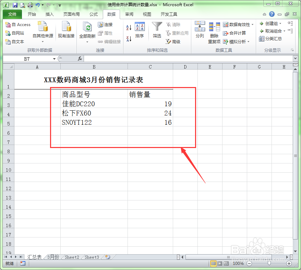Switch to the Insert (插入) tab
301x270 pixels.
pos(49,14)
